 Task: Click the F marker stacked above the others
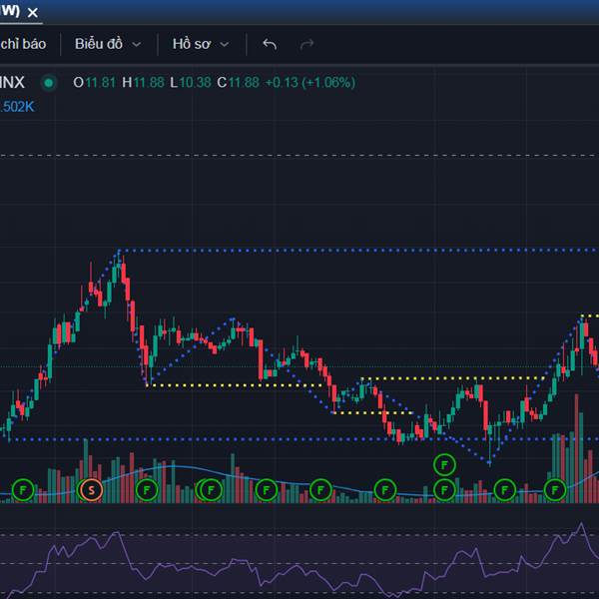[444, 464]
